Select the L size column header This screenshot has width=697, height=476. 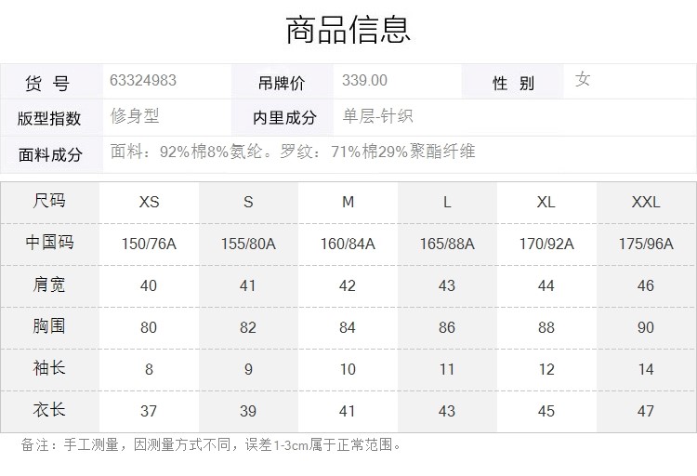[x=447, y=202]
